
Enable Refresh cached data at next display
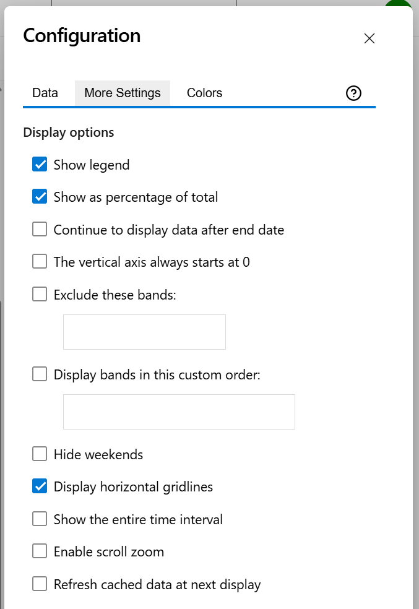click(x=40, y=583)
